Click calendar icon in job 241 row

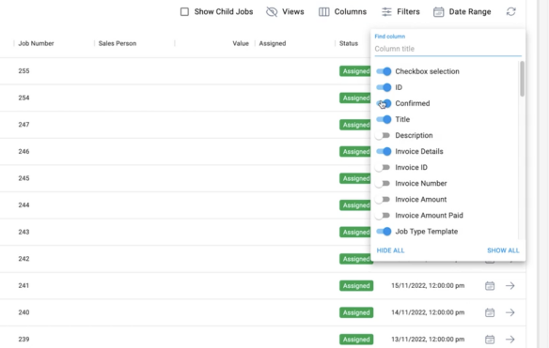click(x=490, y=286)
